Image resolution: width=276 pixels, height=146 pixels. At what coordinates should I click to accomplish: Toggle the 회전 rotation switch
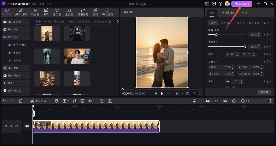click(227, 81)
